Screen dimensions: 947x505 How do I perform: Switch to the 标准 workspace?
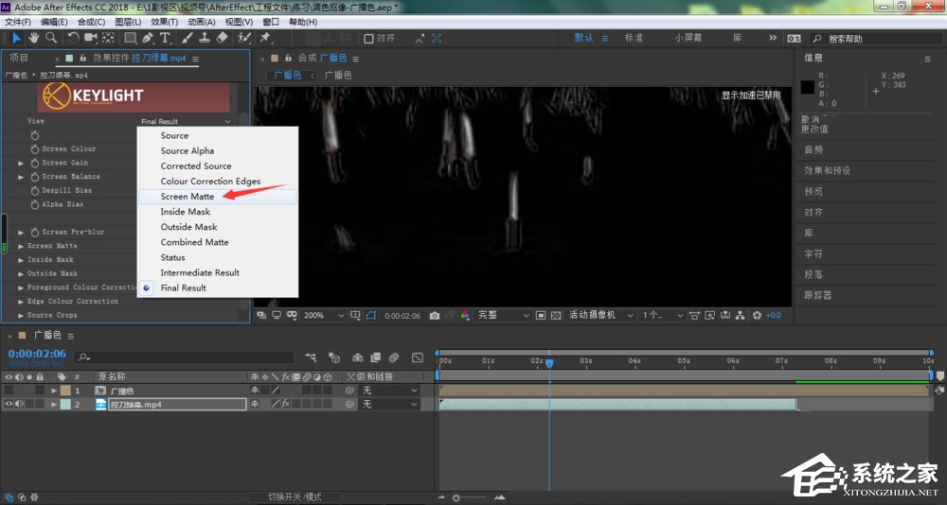click(634, 38)
